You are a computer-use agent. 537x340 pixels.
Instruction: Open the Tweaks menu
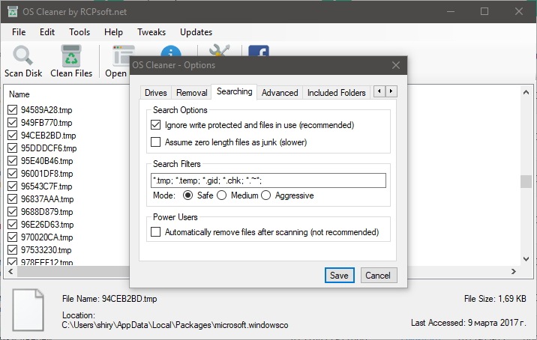(151, 32)
